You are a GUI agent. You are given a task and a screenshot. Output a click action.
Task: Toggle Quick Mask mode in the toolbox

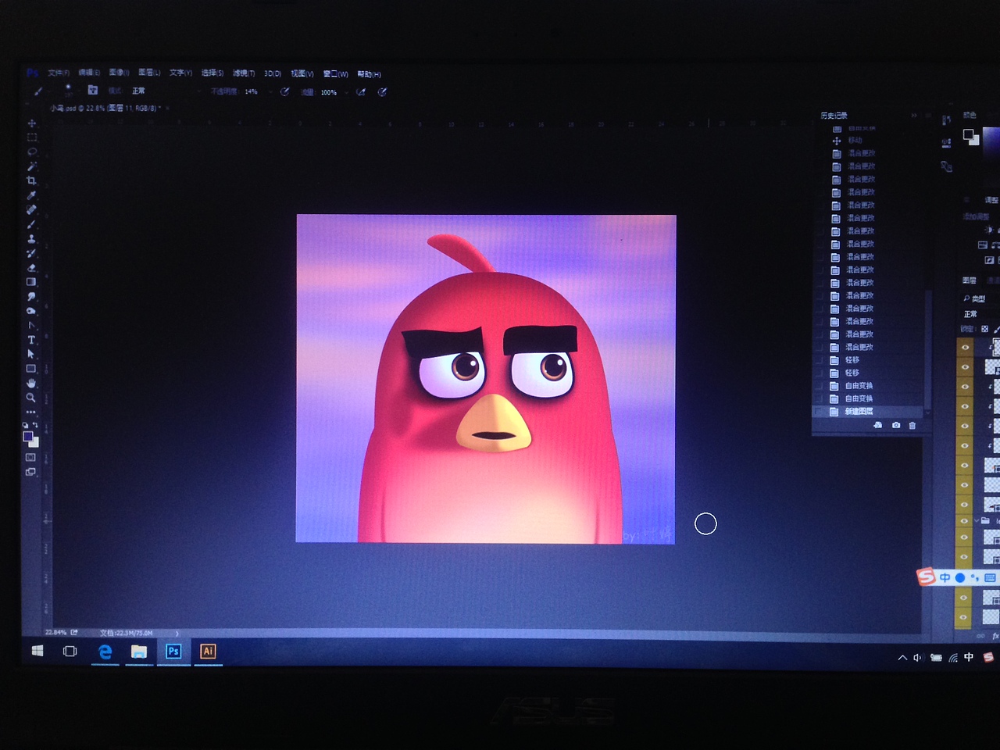click(x=31, y=458)
